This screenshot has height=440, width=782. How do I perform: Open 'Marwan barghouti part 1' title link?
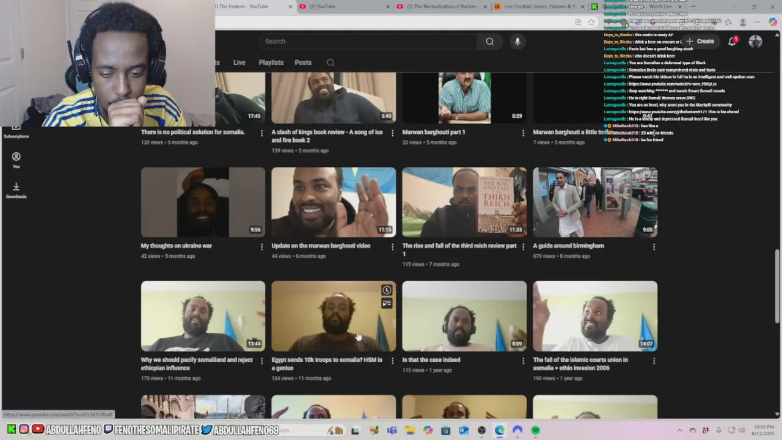433,132
